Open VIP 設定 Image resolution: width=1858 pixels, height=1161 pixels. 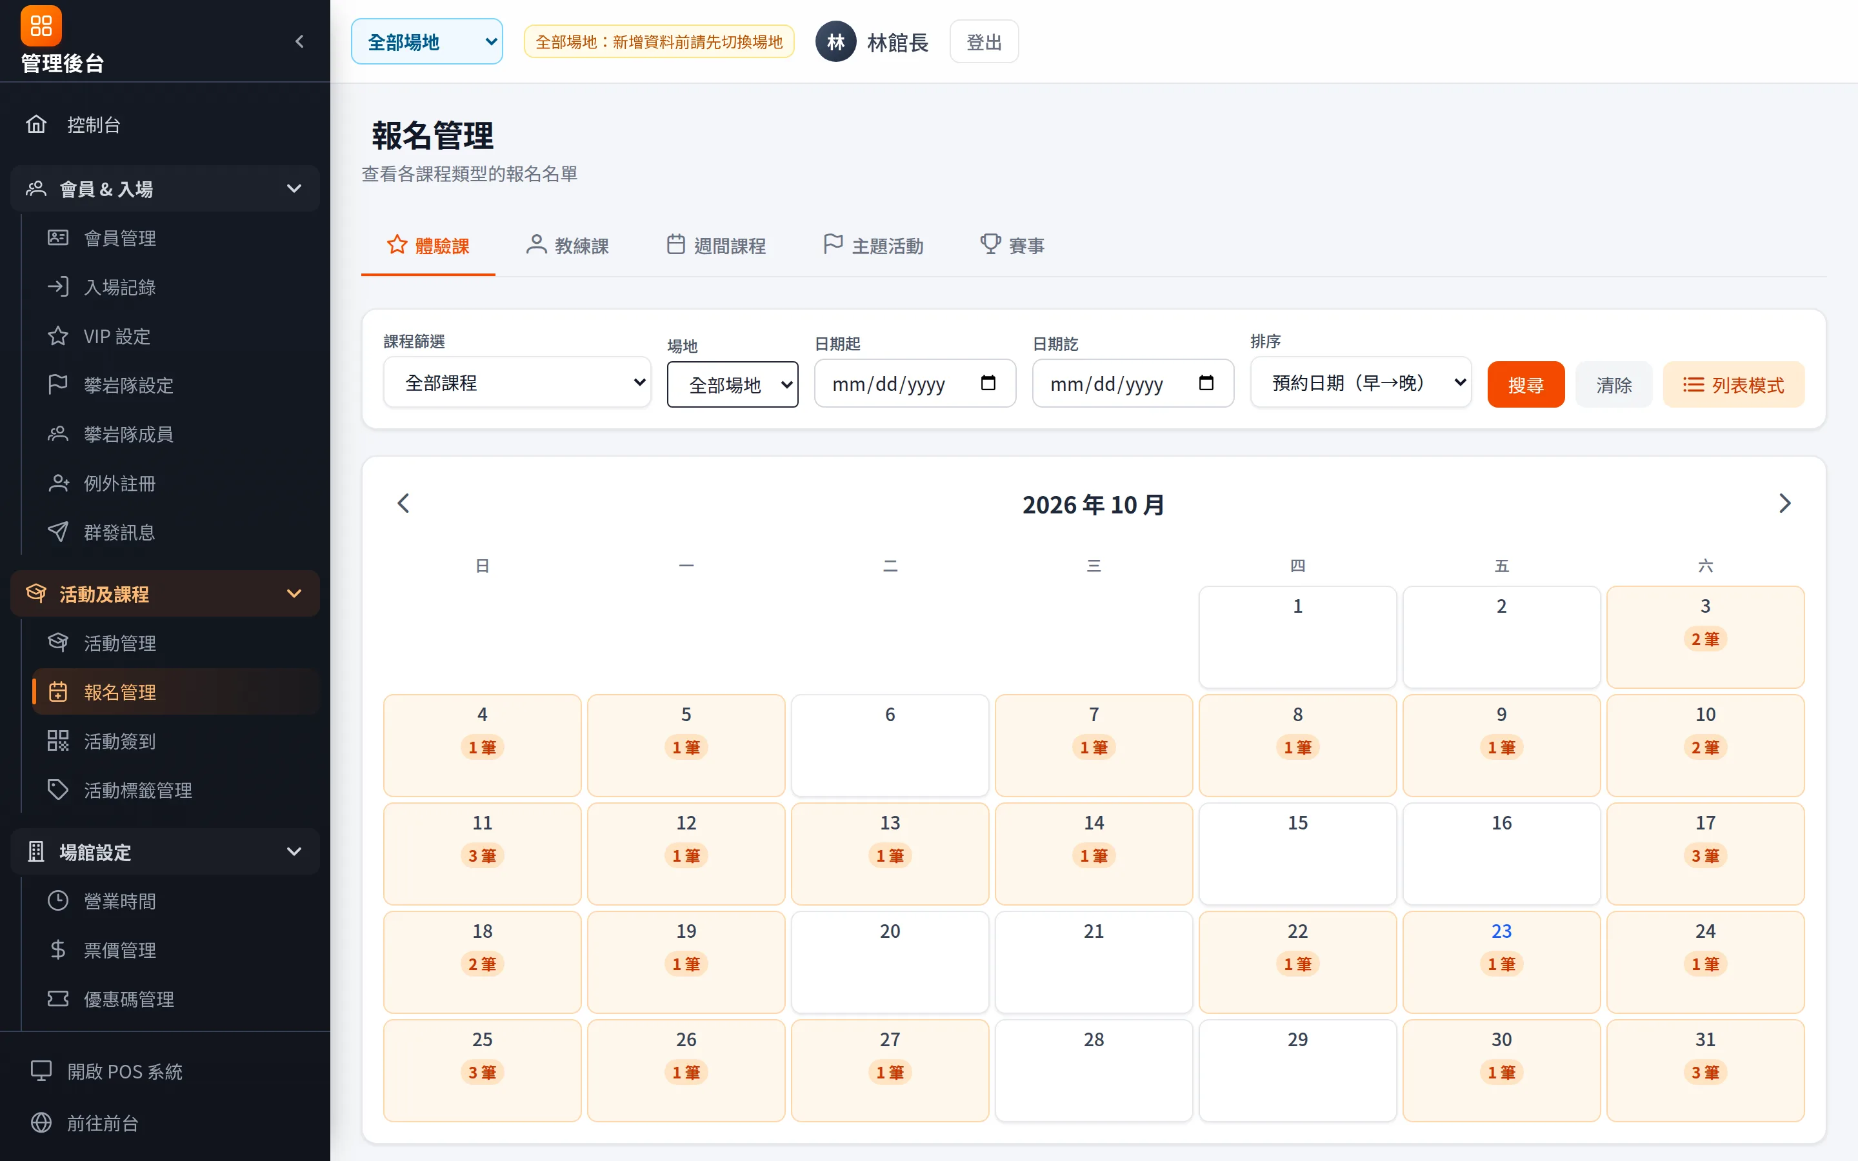(176, 336)
